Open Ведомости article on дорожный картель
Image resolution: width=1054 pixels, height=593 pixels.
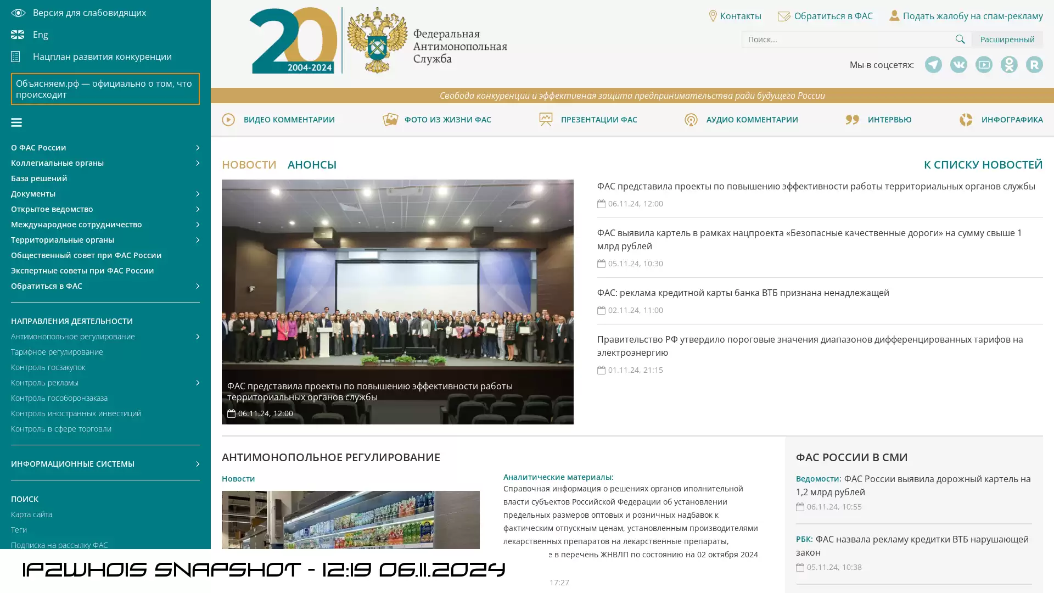[913, 485]
